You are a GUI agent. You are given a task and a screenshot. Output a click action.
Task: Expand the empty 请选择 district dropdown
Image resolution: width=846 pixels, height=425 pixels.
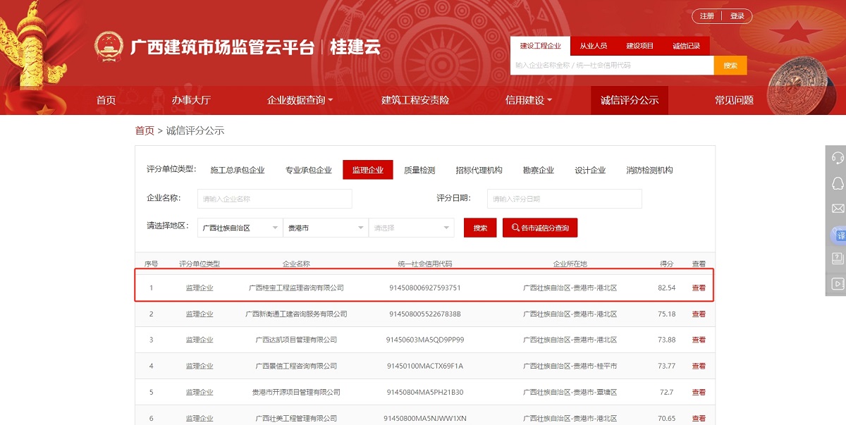pos(411,228)
